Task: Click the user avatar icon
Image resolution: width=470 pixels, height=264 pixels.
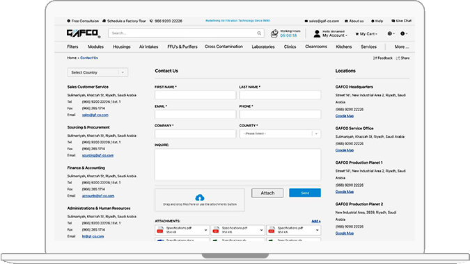Action: (317, 33)
